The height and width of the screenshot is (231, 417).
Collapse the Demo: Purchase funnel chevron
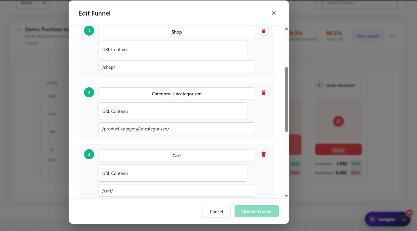pyautogui.click(x=19, y=29)
